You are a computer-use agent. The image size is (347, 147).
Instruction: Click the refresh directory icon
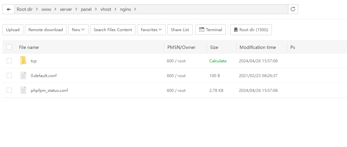(293, 9)
